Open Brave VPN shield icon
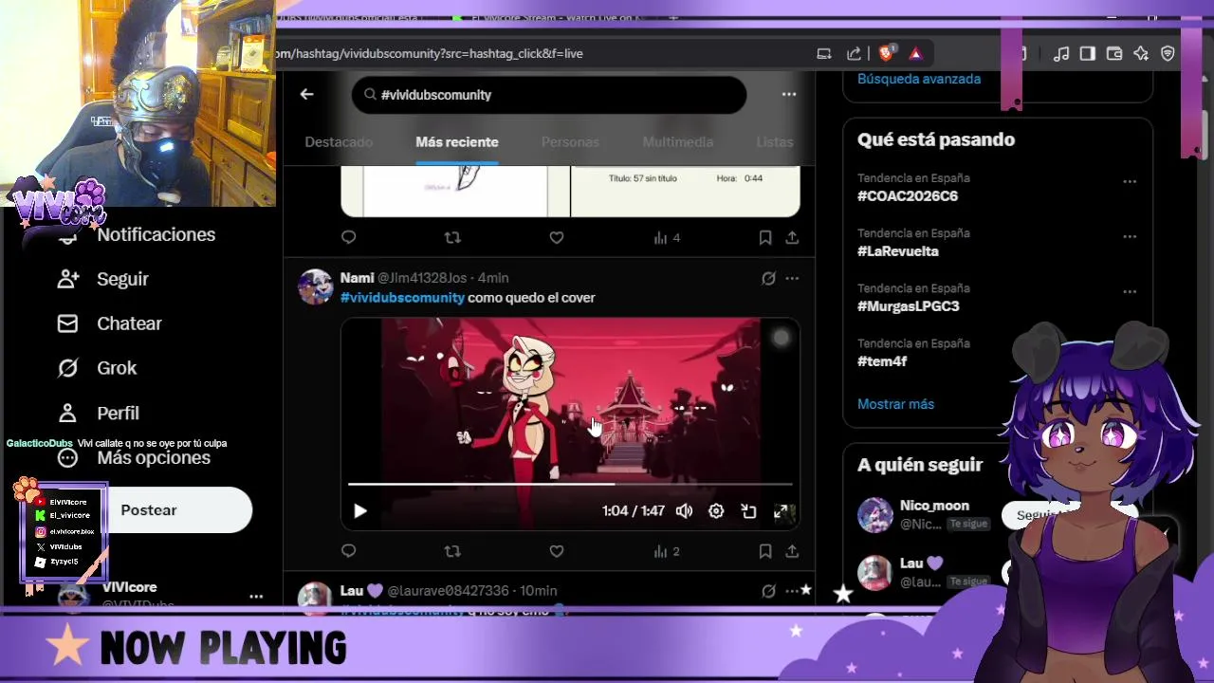 pos(1168,54)
